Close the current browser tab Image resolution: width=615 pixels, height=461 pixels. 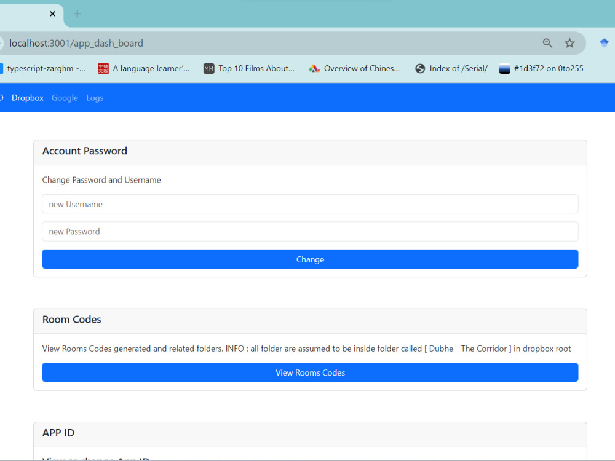(x=52, y=14)
